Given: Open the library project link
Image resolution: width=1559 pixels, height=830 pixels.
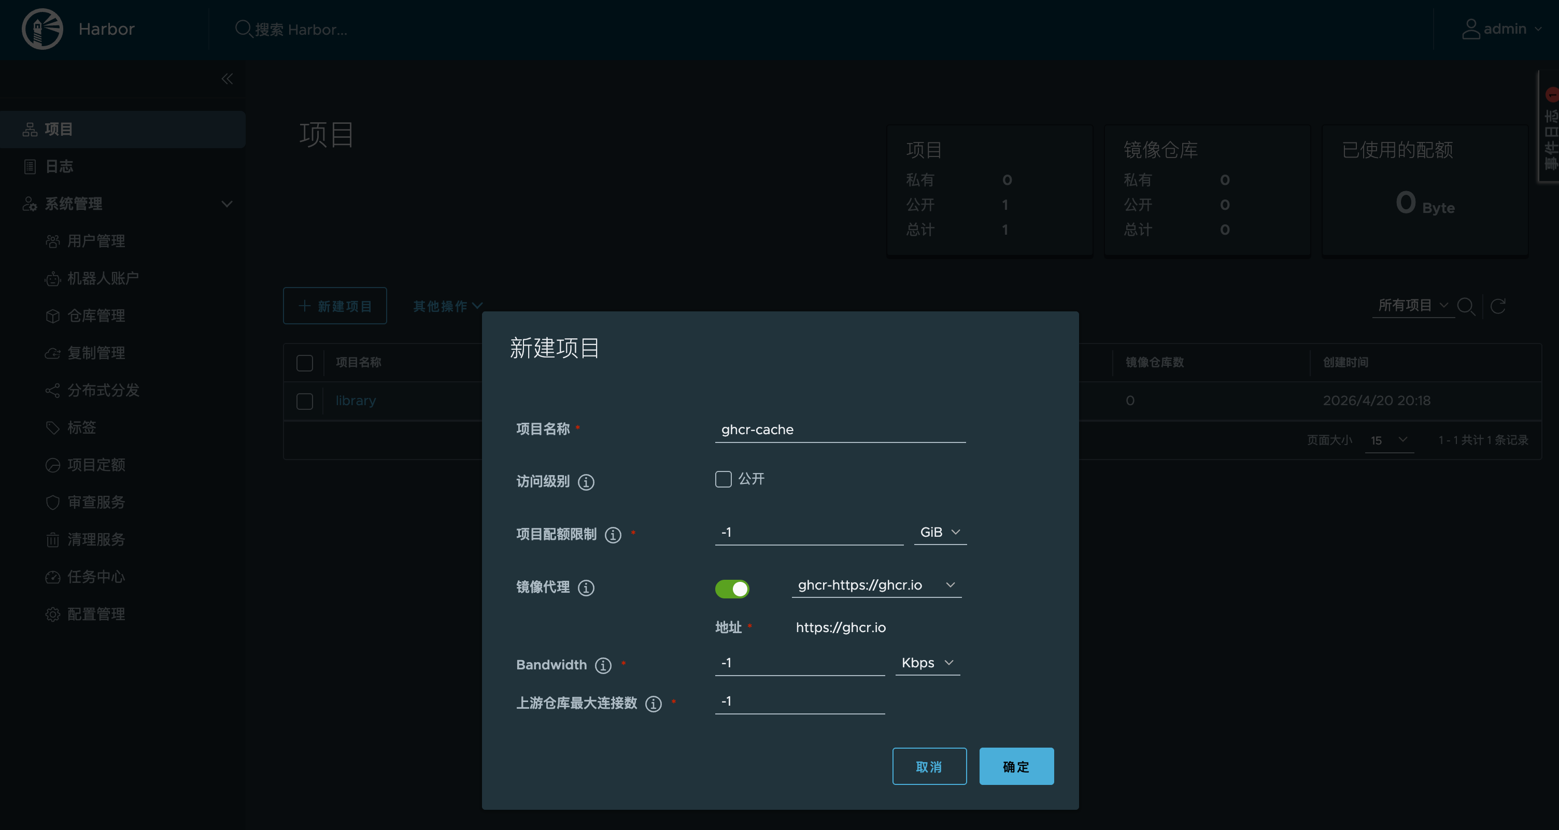Looking at the screenshot, I should tap(356, 401).
